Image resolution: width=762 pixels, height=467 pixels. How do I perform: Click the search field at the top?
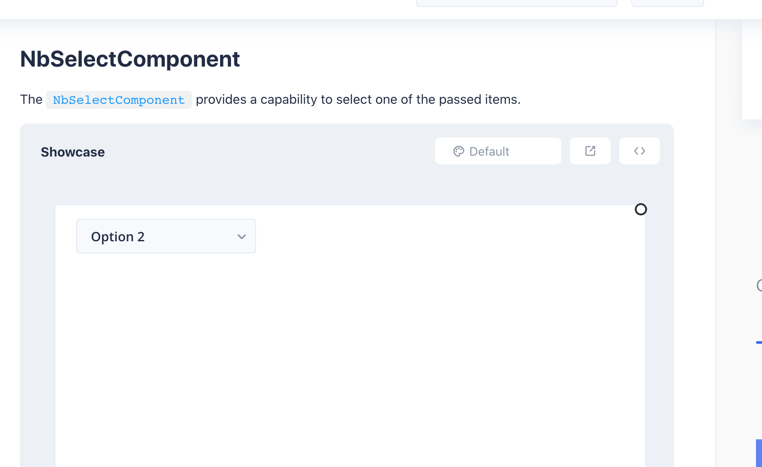click(x=518, y=2)
